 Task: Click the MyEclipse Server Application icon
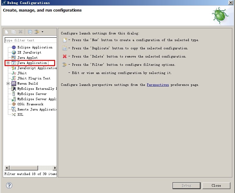tap(14, 99)
